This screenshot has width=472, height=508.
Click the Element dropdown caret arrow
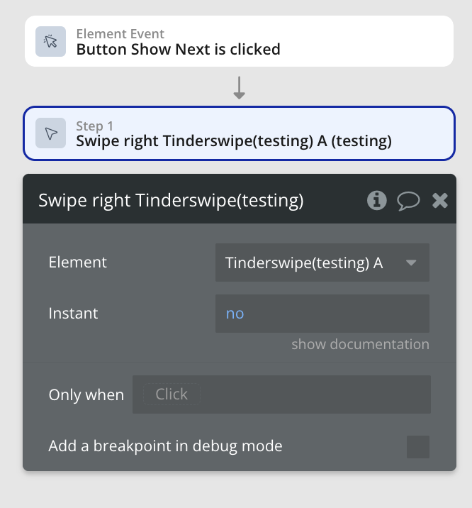411,263
